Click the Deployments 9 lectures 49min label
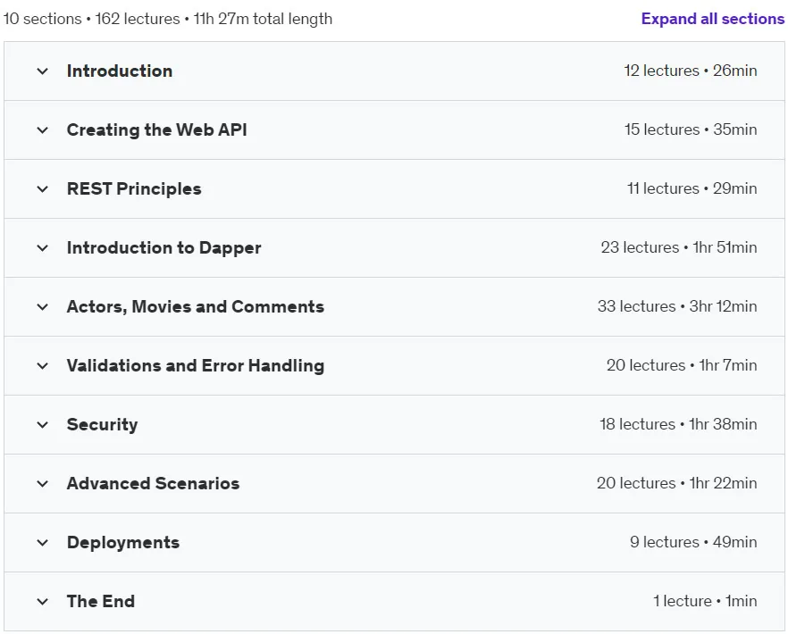Image resolution: width=788 pixels, height=634 pixels. pos(693,541)
